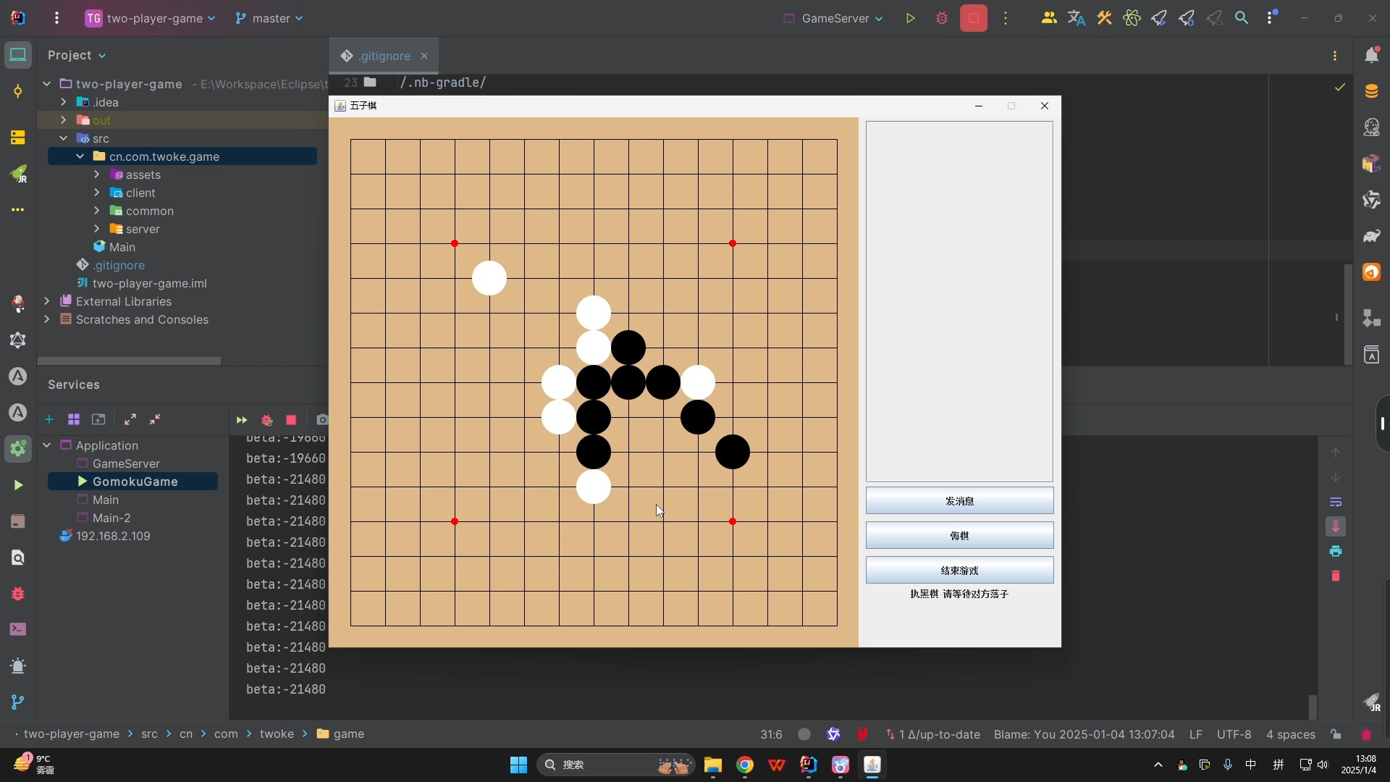Click the 结束游戏 (end game) button
Screen dimensions: 1390x782
coord(959,571)
